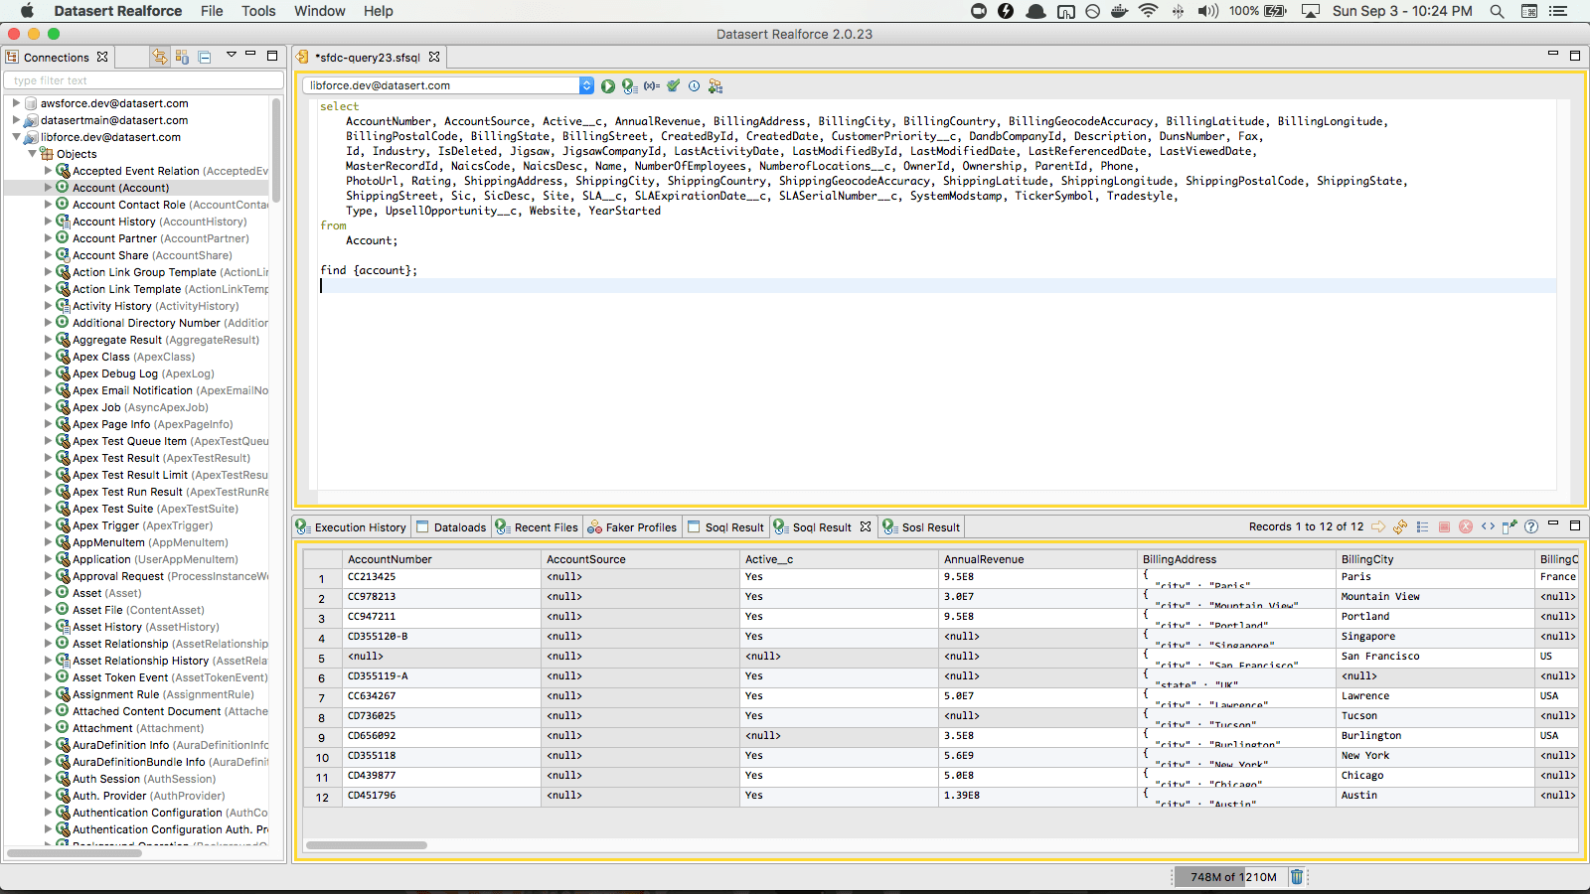This screenshot has width=1590, height=894.
Task: Open the connection dropdown libforce.dev@datasert.com
Action: [586, 86]
